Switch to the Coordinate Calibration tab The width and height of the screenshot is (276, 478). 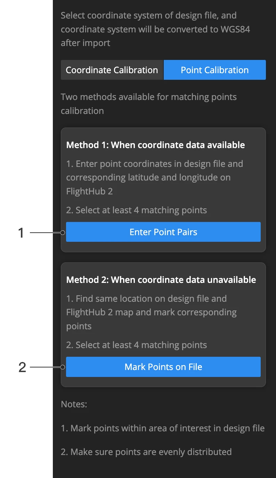(x=112, y=70)
